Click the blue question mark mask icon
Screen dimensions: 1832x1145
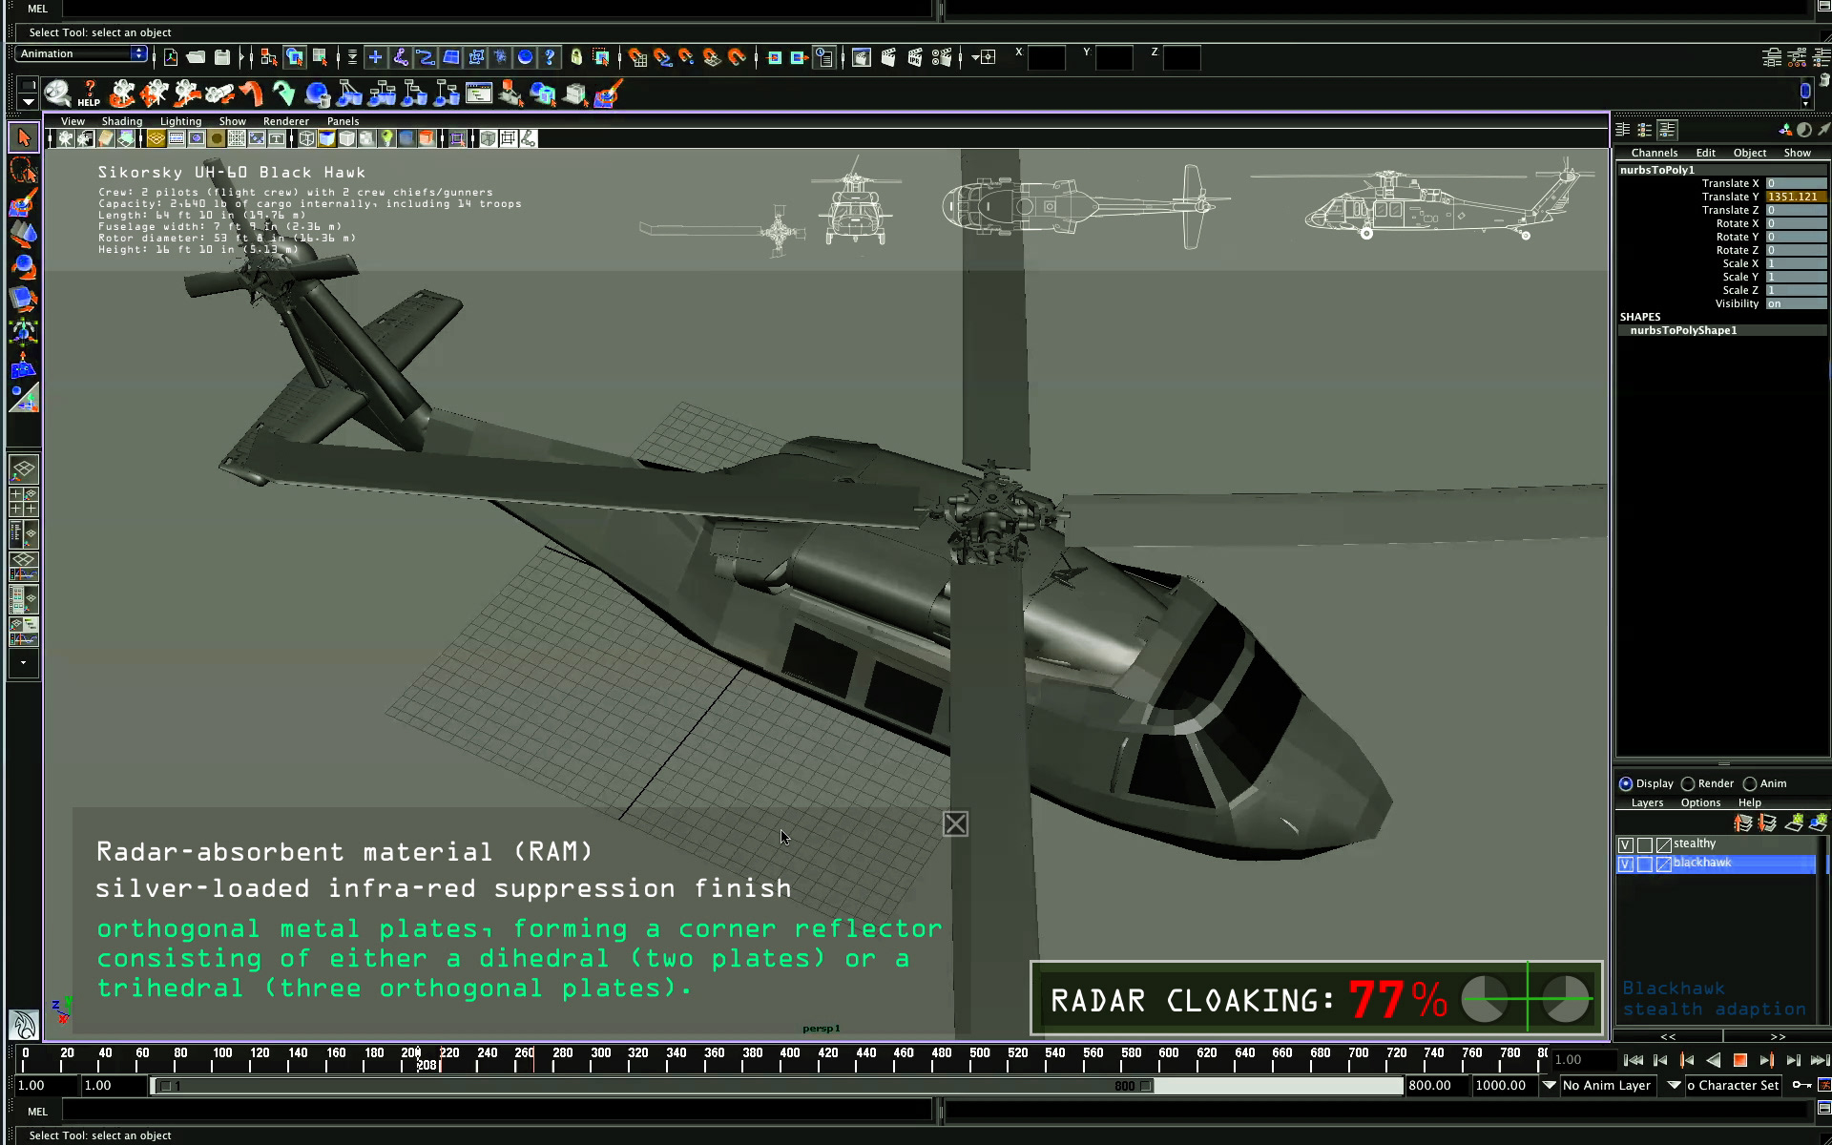pyautogui.click(x=550, y=57)
